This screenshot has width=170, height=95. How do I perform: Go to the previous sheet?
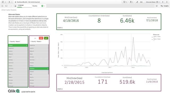[163, 2]
